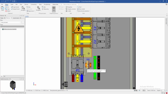168x94 pixels.
Task: Open the Filter 'Not activated' combo box
Action: [10, 22]
